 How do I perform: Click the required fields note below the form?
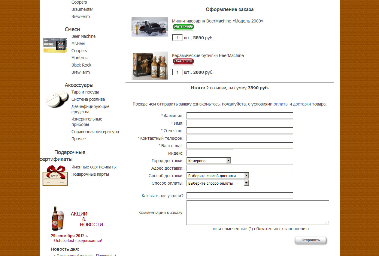[x=260, y=229]
